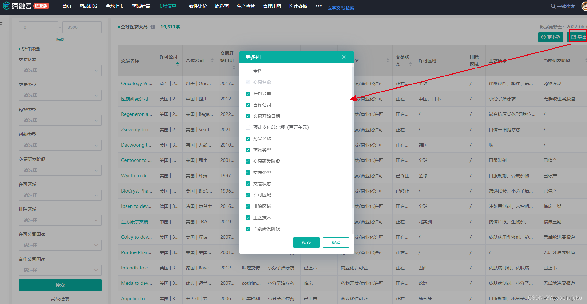Open the 医疗器械 navigation menu
The height and width of the screenshot is (304, 587).
coord(298,5)
